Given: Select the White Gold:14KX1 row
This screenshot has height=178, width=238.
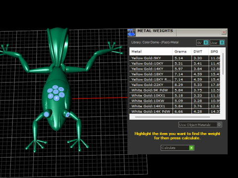Looking at the screenshot, I should tap(175, 106).
